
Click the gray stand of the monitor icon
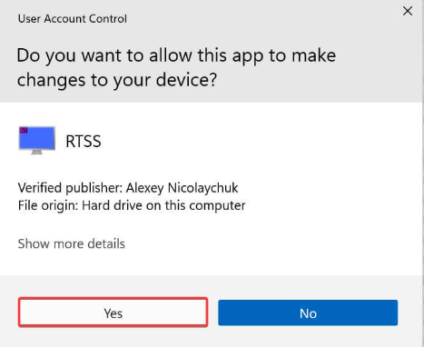click(37, 152)
